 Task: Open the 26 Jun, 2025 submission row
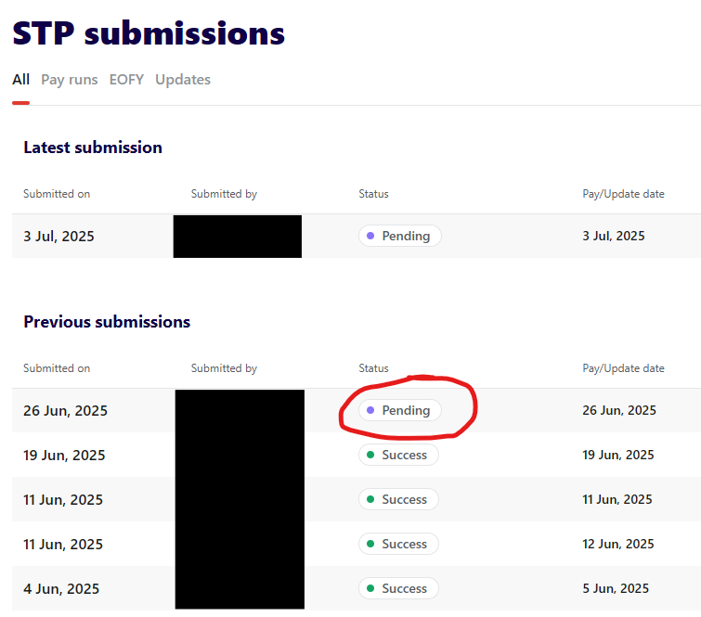pos(357,410)
